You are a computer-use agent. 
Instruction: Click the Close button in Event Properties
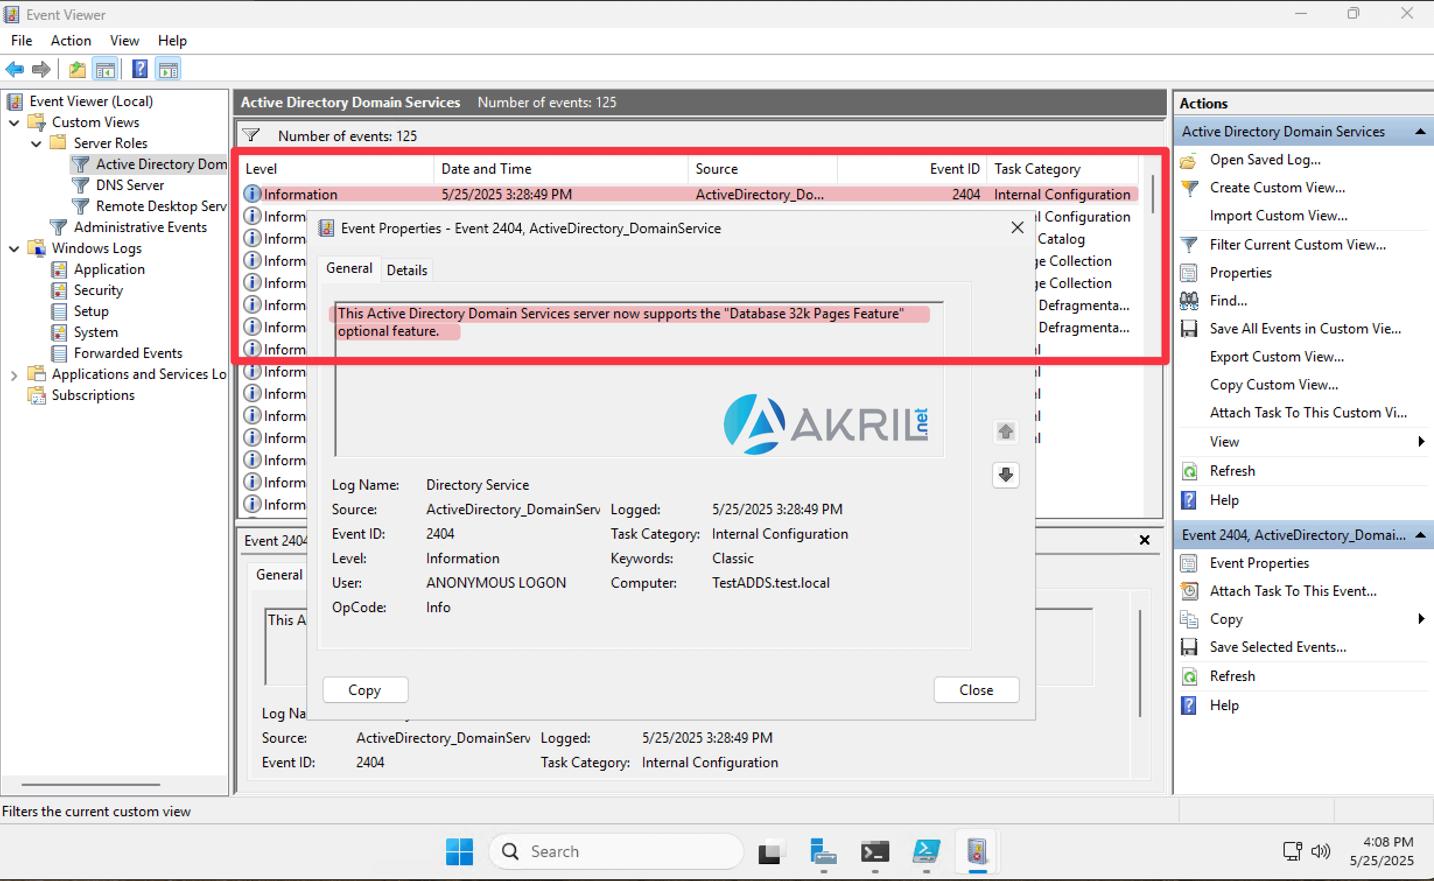coord(976,690)
